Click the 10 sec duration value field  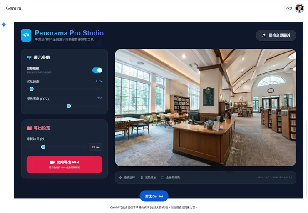click(95, 147)
